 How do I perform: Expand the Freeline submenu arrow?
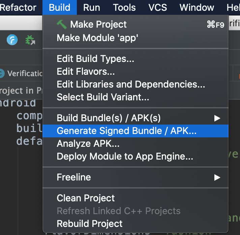217,177
